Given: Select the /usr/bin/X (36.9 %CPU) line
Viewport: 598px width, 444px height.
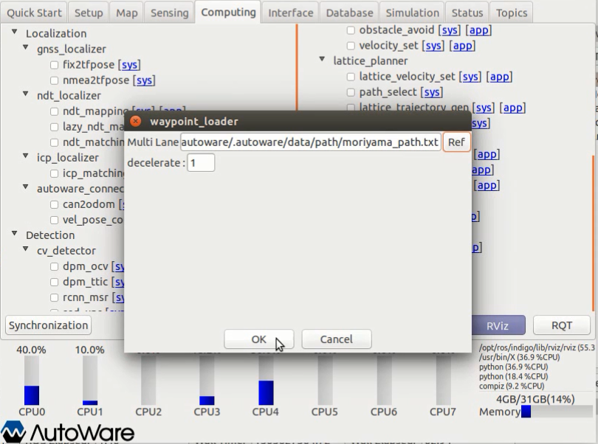Looking at the screenshot, I should [x=520, y=357].
